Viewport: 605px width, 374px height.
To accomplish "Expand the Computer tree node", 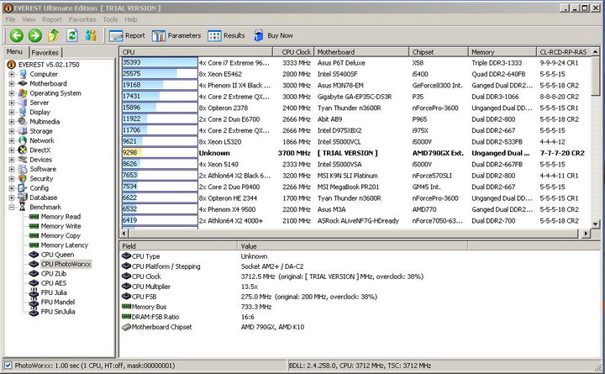I will (x=12, y=74).
